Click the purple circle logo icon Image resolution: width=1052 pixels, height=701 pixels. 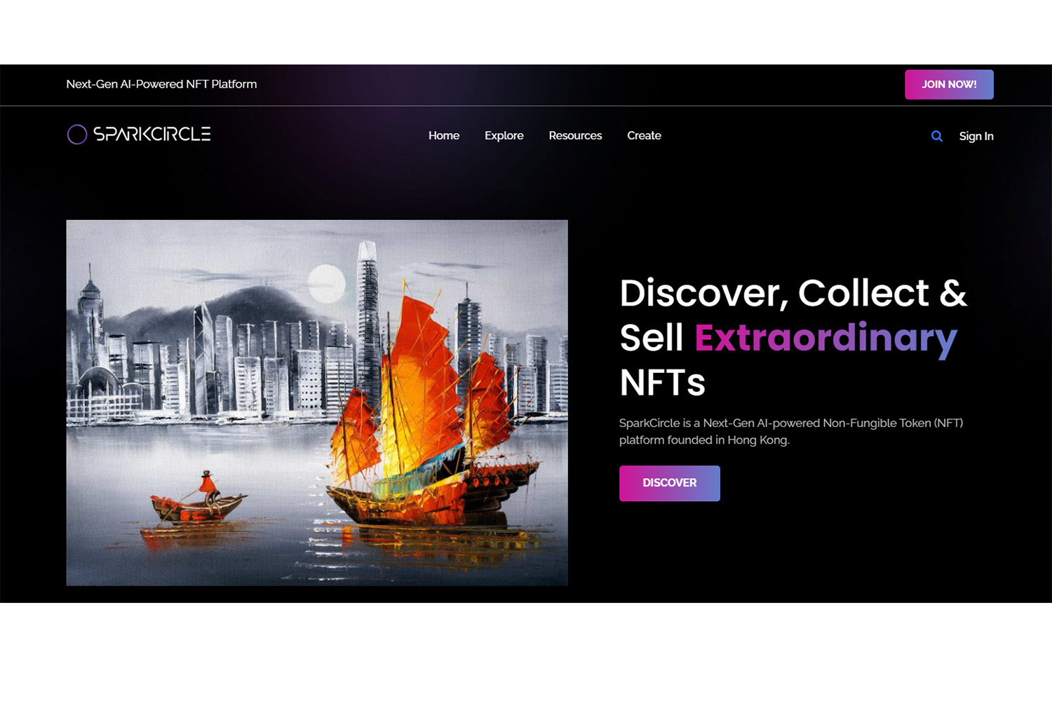point(77,135)
